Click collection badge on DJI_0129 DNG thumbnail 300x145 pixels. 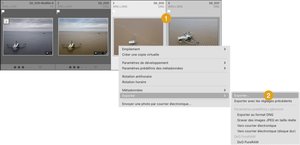99,53
